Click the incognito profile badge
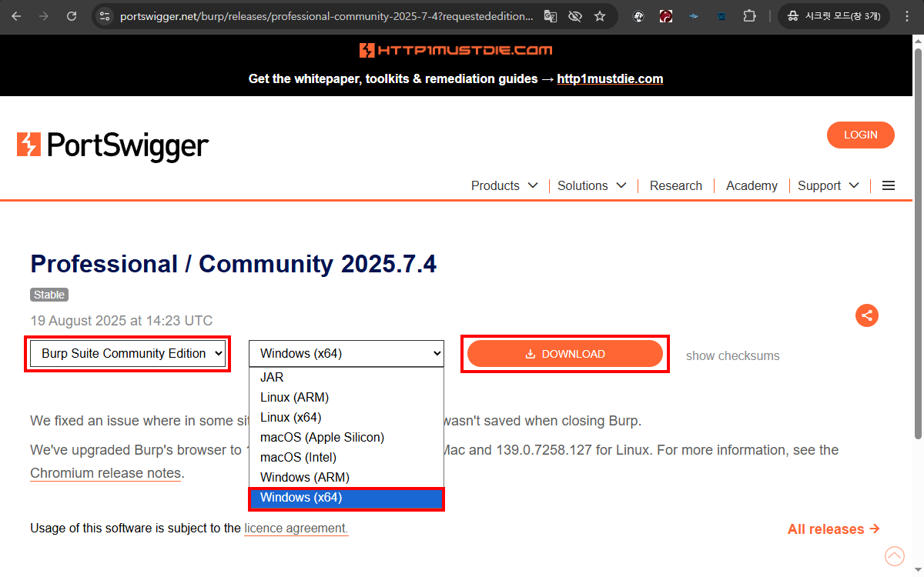 [x=834, y=15]
